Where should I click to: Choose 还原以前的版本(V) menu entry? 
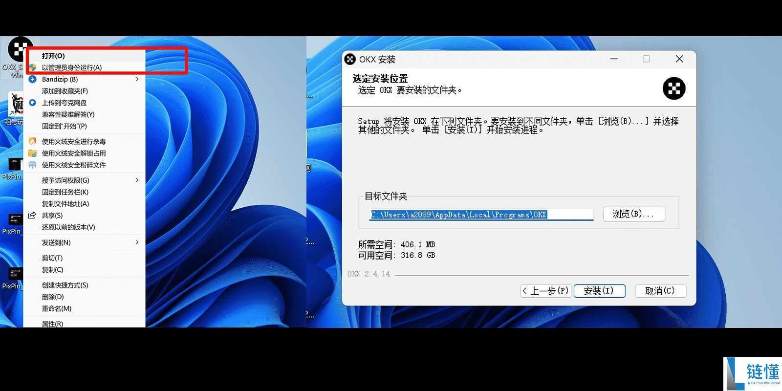click(68, 227)
